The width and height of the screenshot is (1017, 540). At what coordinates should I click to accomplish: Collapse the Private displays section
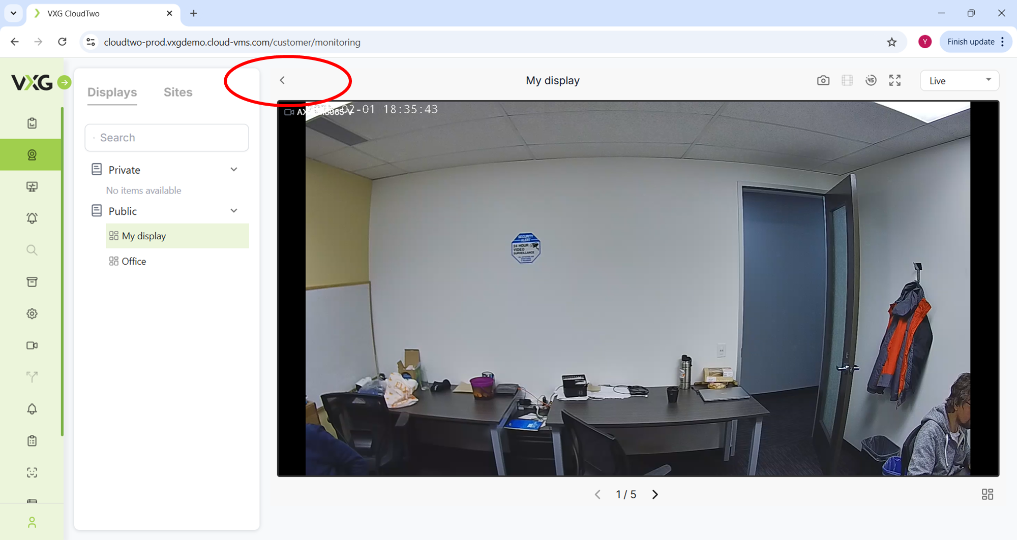[233, 170]
